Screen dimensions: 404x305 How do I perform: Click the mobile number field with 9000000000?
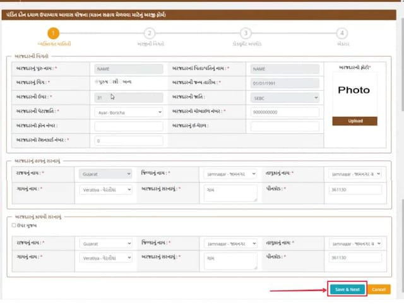[x=284, y=112]
